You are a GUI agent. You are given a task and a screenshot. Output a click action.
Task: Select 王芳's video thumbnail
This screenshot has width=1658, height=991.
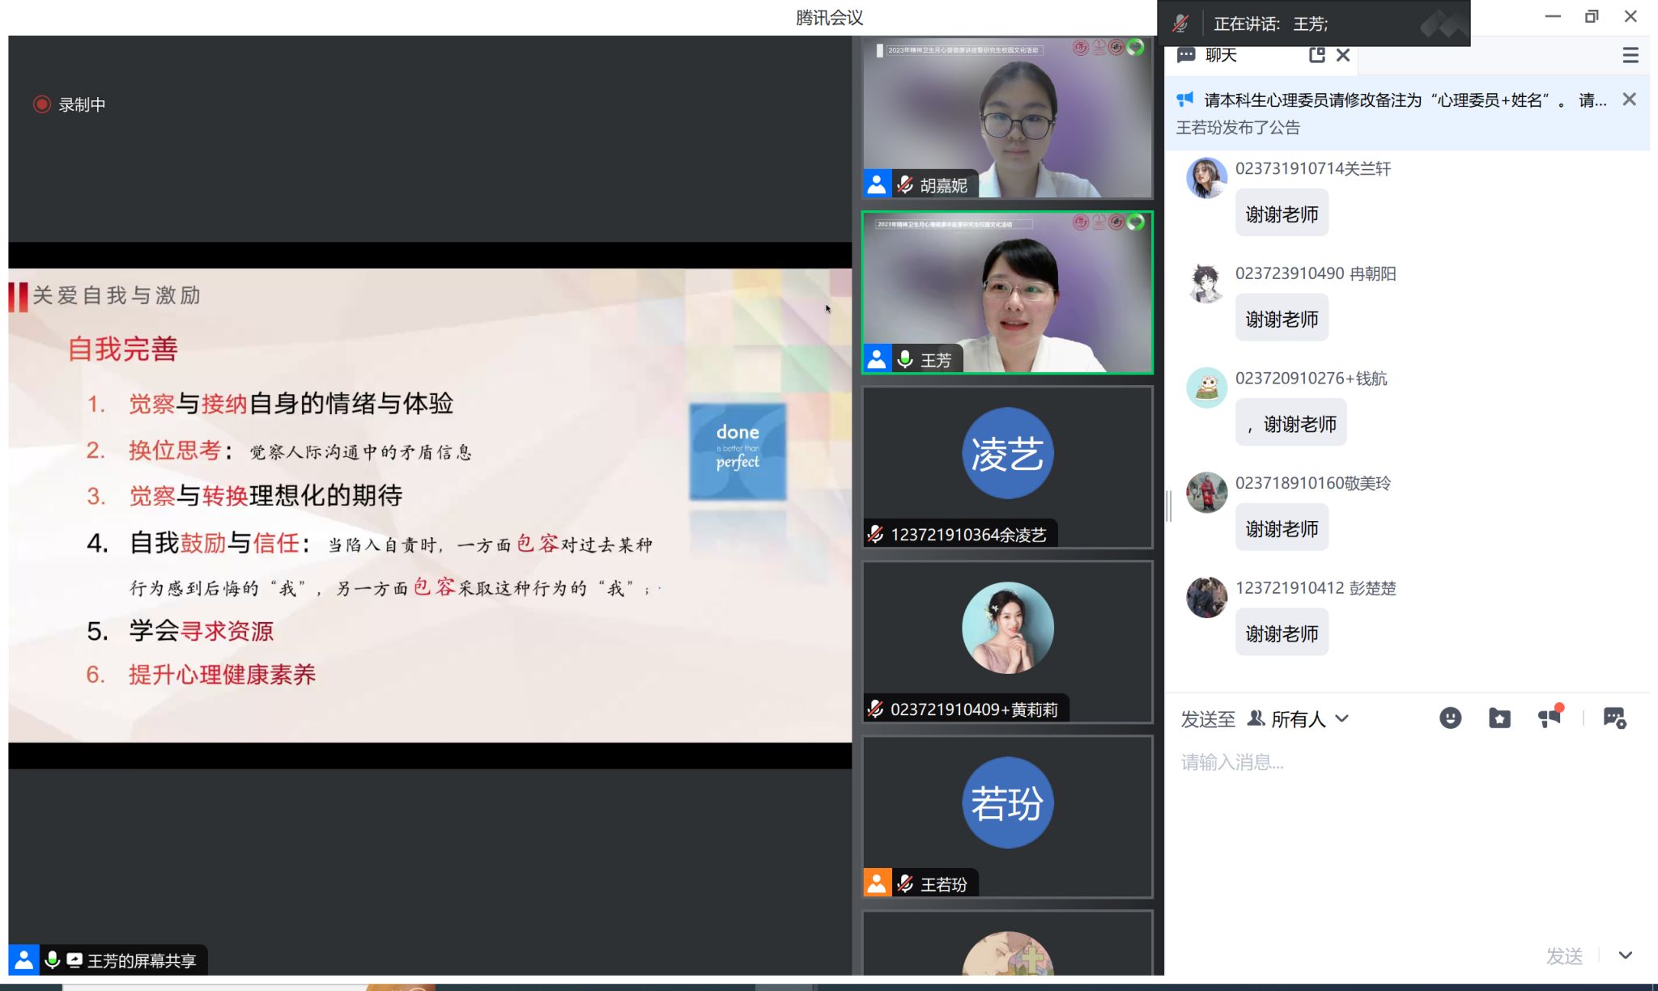tap(1007, 292)
